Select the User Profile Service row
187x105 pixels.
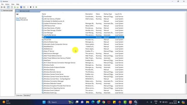click(x=83, y=35)
